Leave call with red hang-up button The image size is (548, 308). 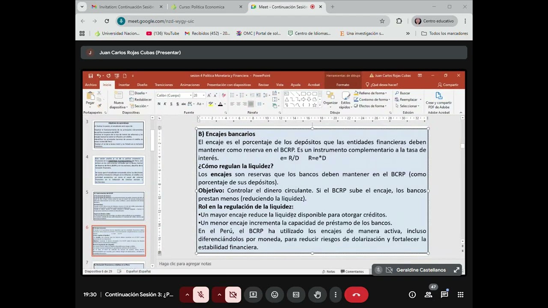(356, 295)
